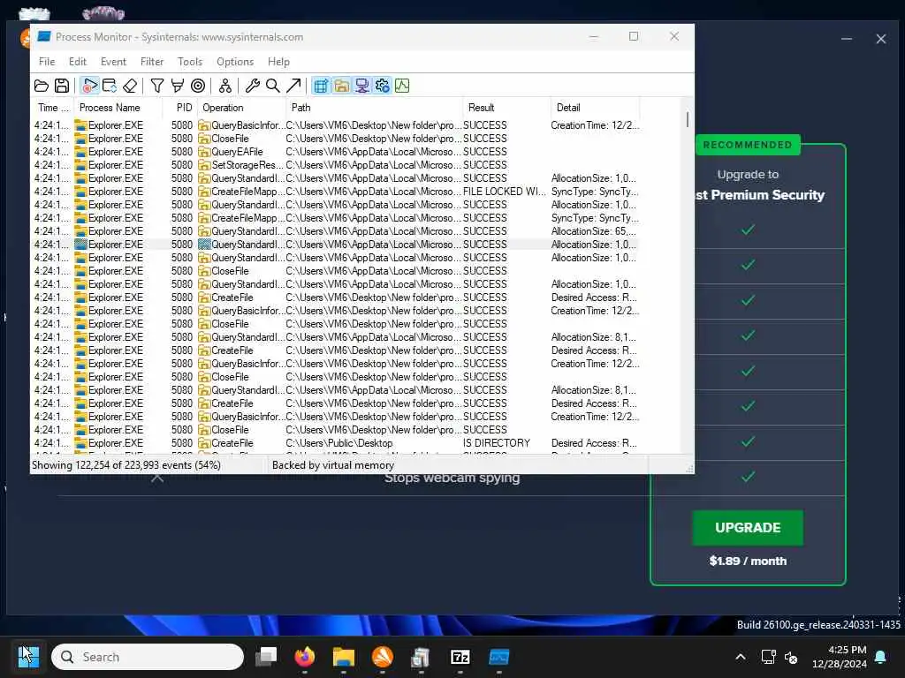Select the row with FILE LOCKED WI... result
Screen dimensions: 905x678
335,192
